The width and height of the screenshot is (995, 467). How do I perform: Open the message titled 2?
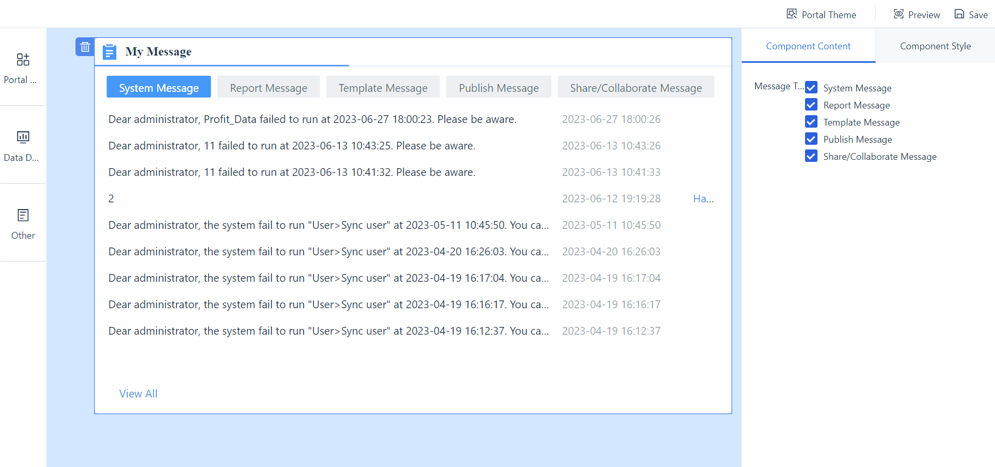(x=111, y=199)
